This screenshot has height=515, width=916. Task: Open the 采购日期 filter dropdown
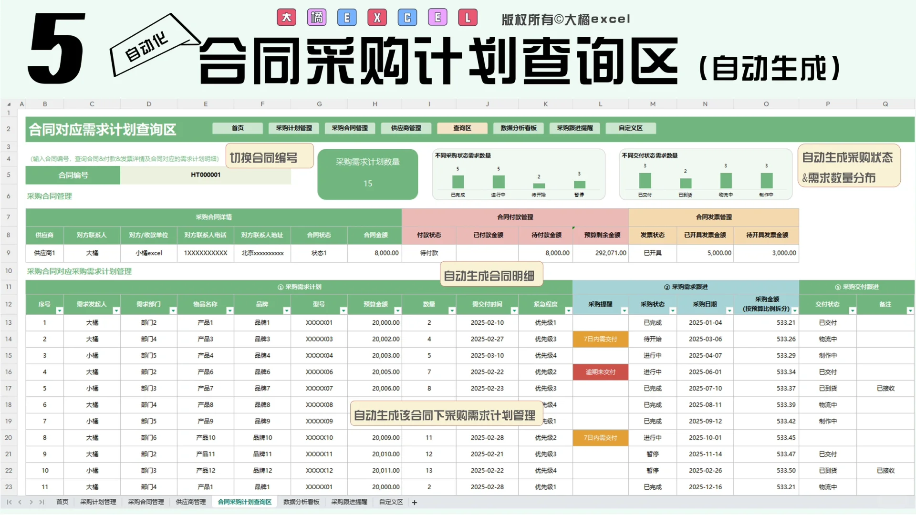coord(729,311)
